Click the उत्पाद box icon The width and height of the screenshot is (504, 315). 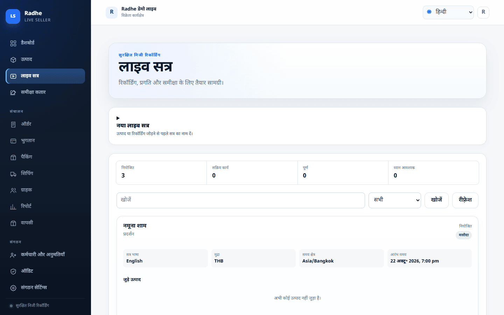coord(13,60)
